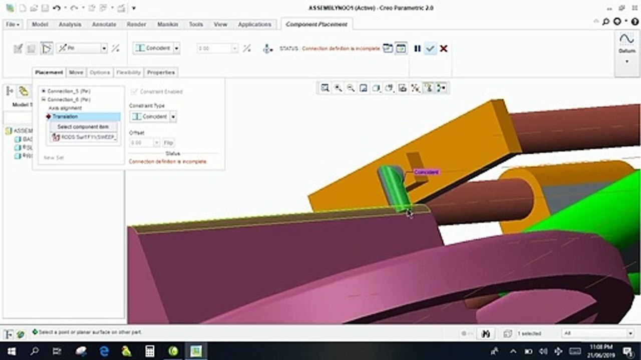Click the Model Tree tab icon
The image size is (641, 360).
click(x=10, y=91)
